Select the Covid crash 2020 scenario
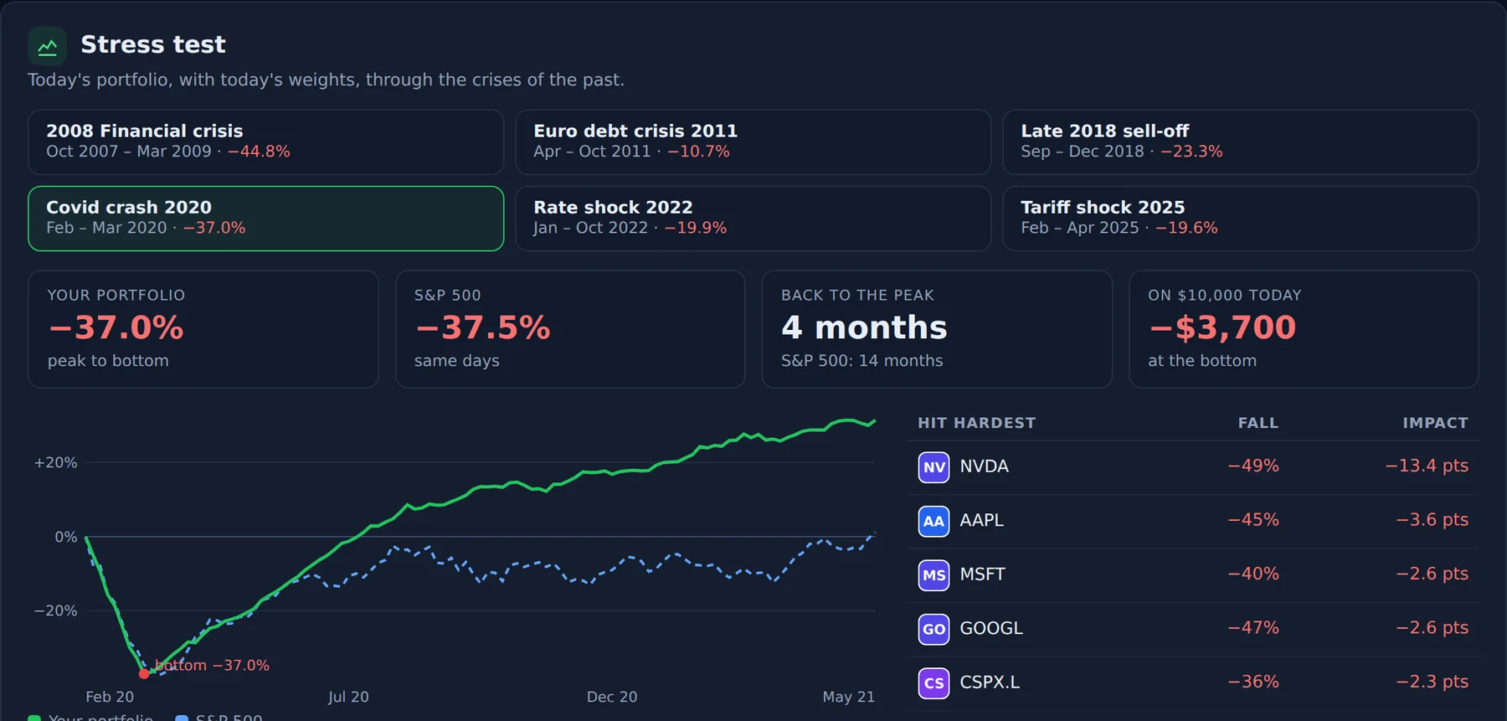 (266, 218)
